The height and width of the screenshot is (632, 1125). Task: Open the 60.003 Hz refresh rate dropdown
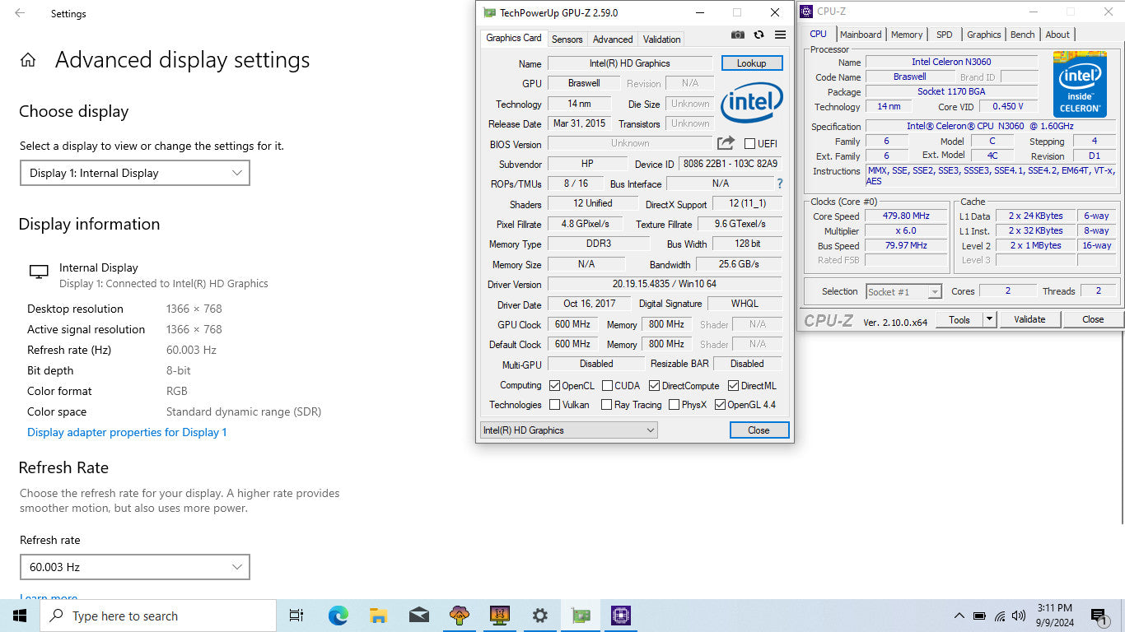tap(135, 567)
